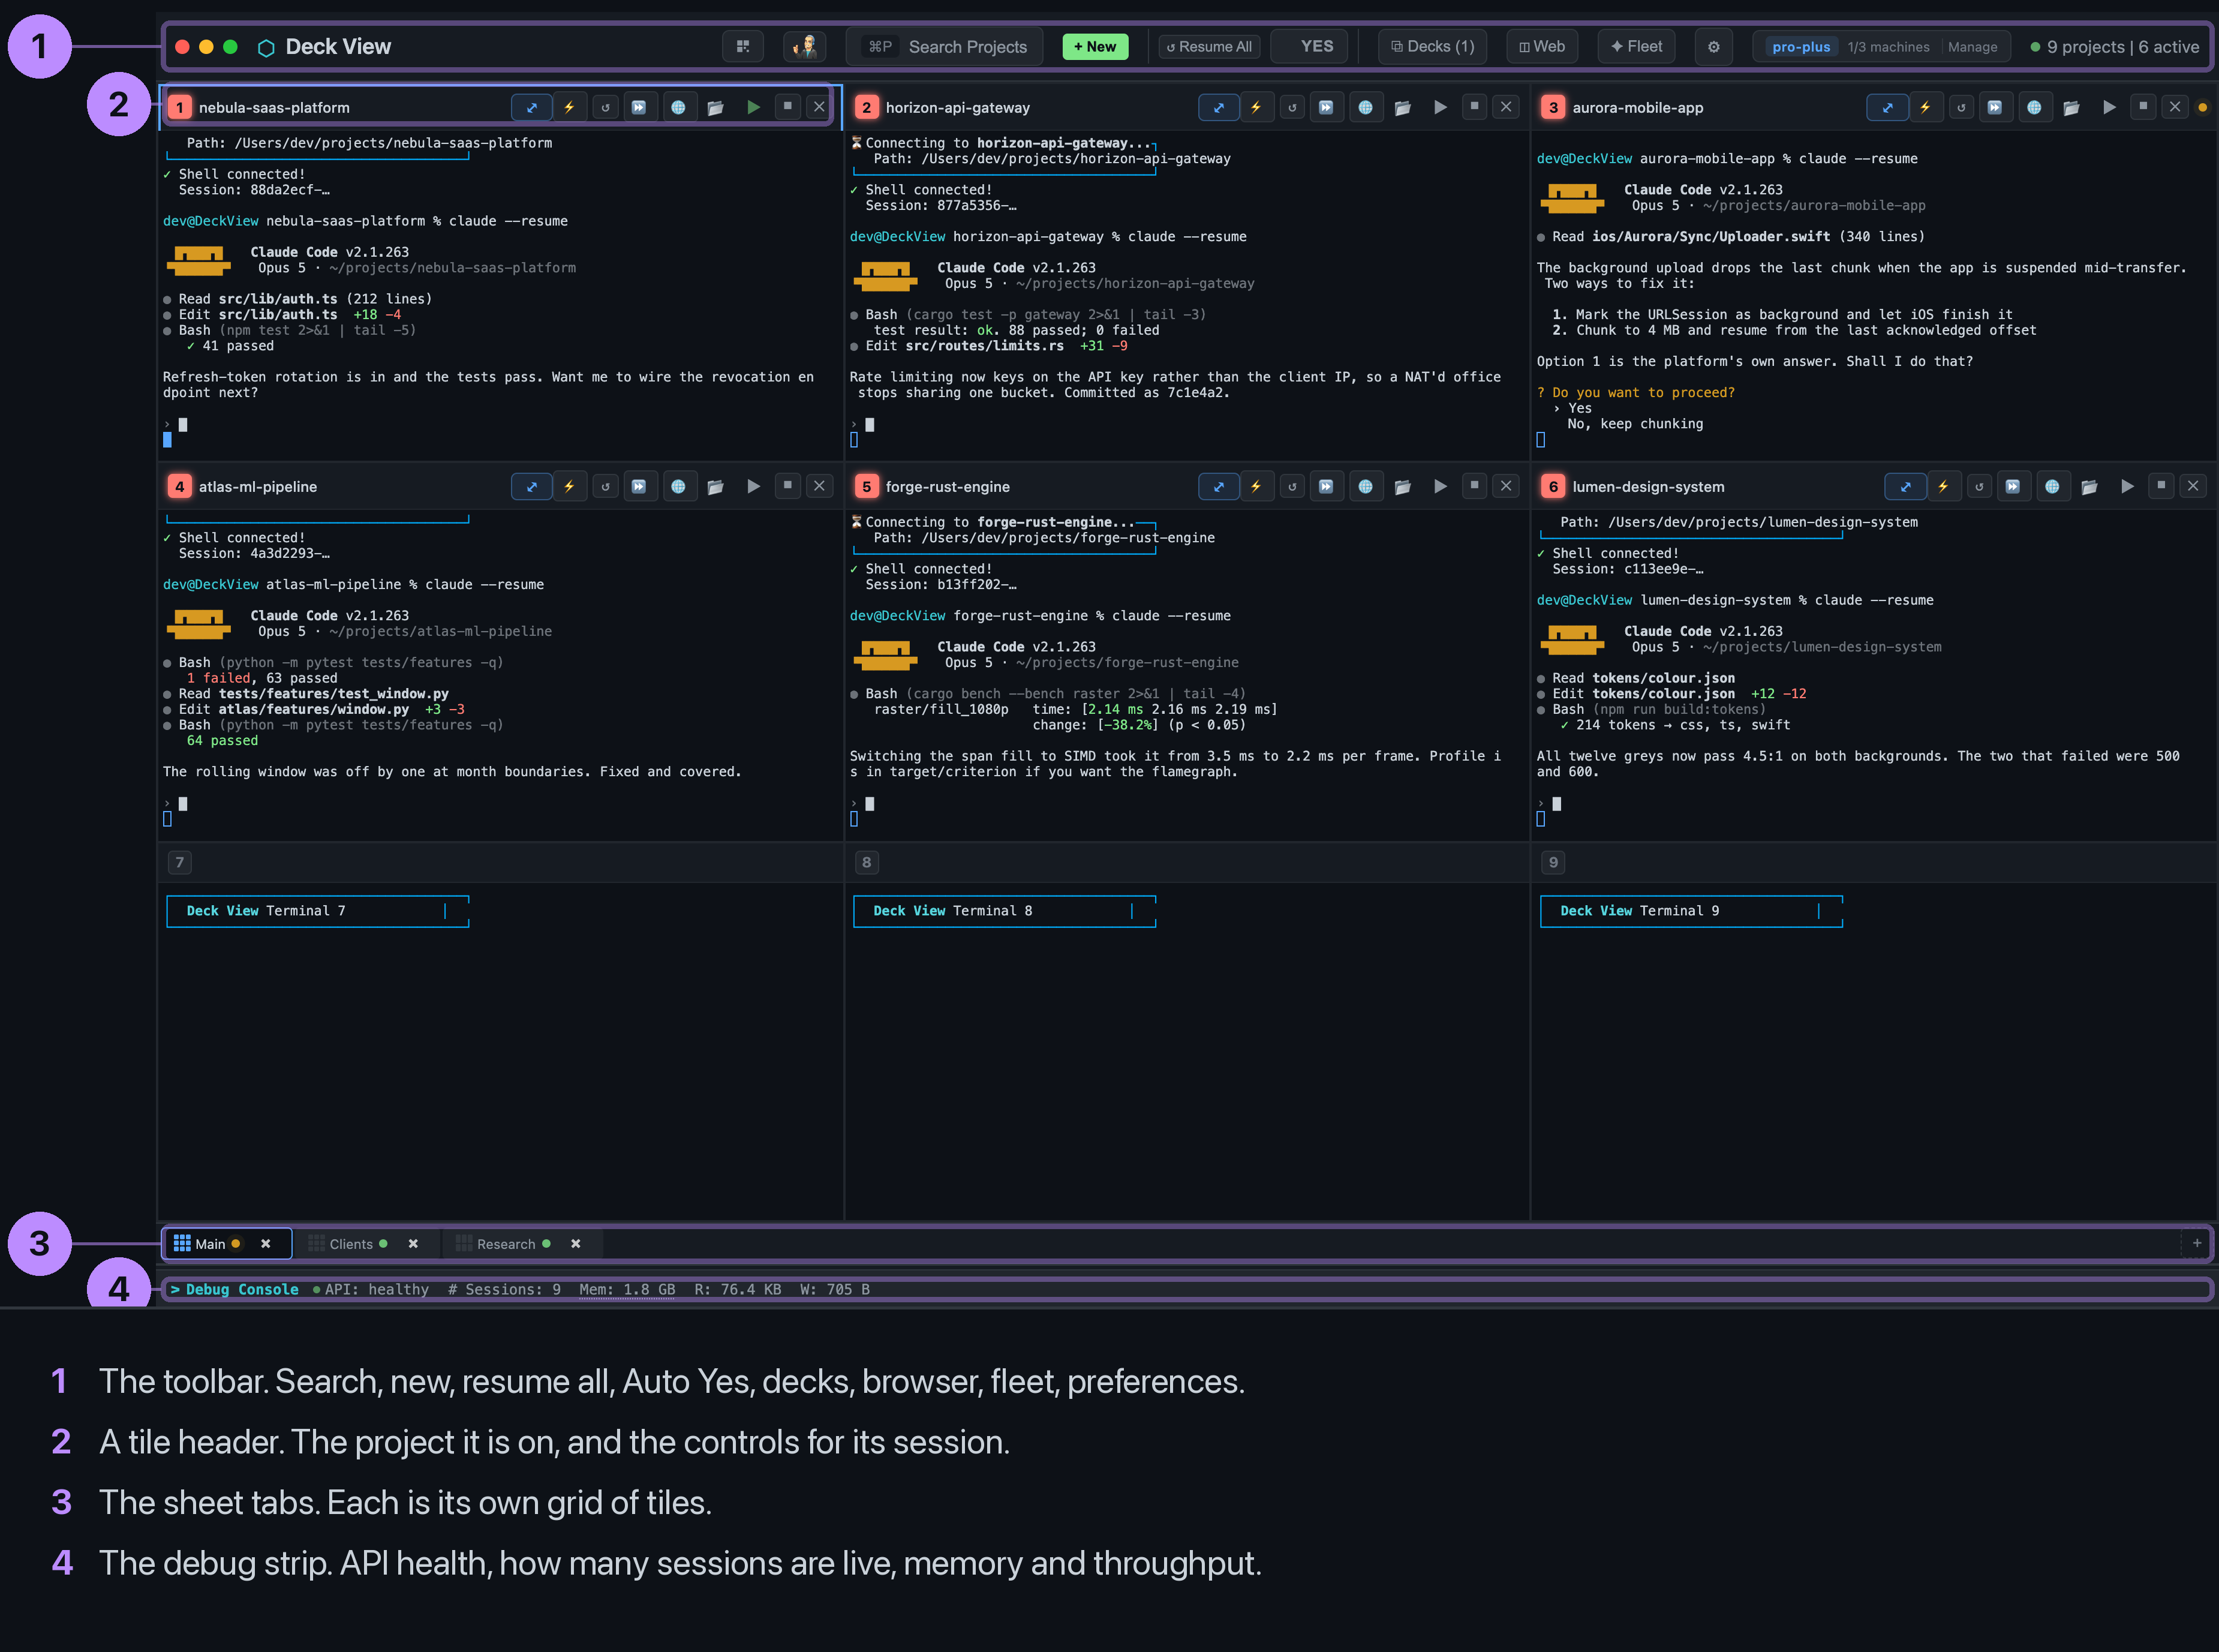Select 'No, keep chunking' in aurora terminal

tap(1635, 423)
